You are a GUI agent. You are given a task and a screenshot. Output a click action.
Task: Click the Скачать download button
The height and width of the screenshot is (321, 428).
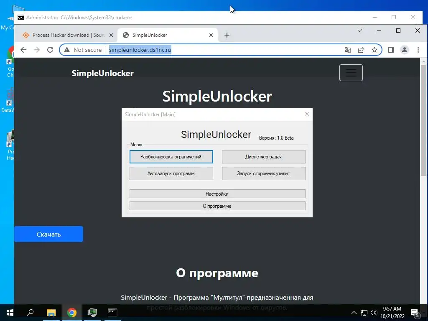pos(48,234)
